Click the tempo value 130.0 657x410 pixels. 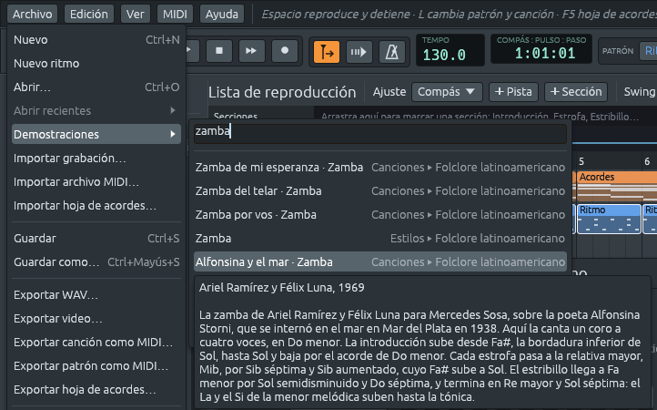click(x=444, y=55)
